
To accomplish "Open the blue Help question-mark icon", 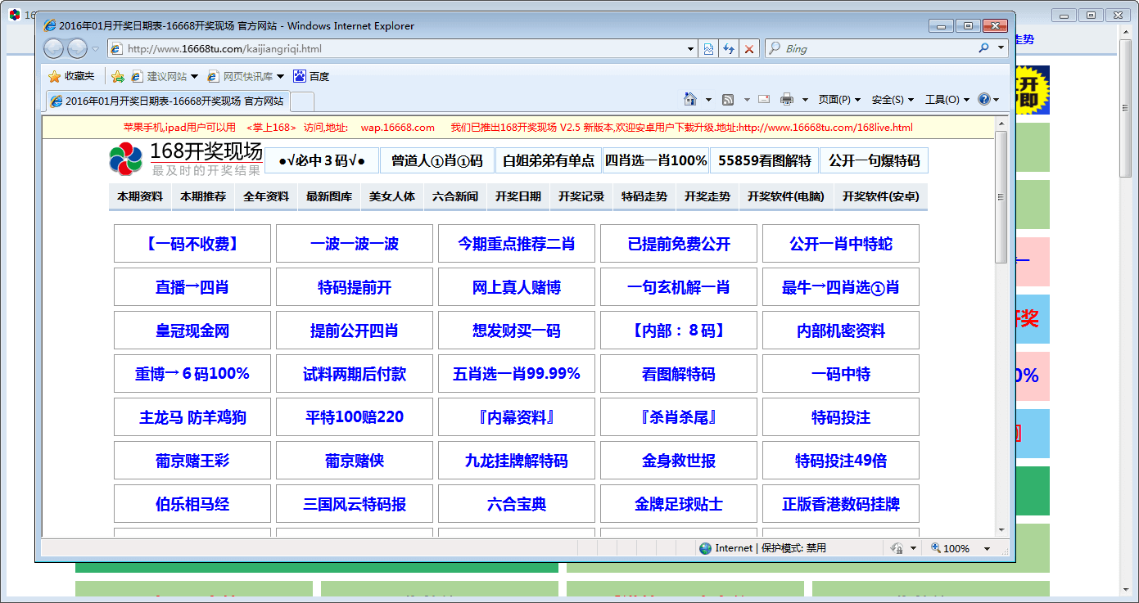I will [x=984, y=100].
